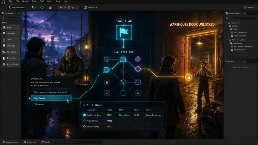This screenshot has height=145, width=258.
Task: Click the HelpedWorker flag name
Action: point(93,121)
